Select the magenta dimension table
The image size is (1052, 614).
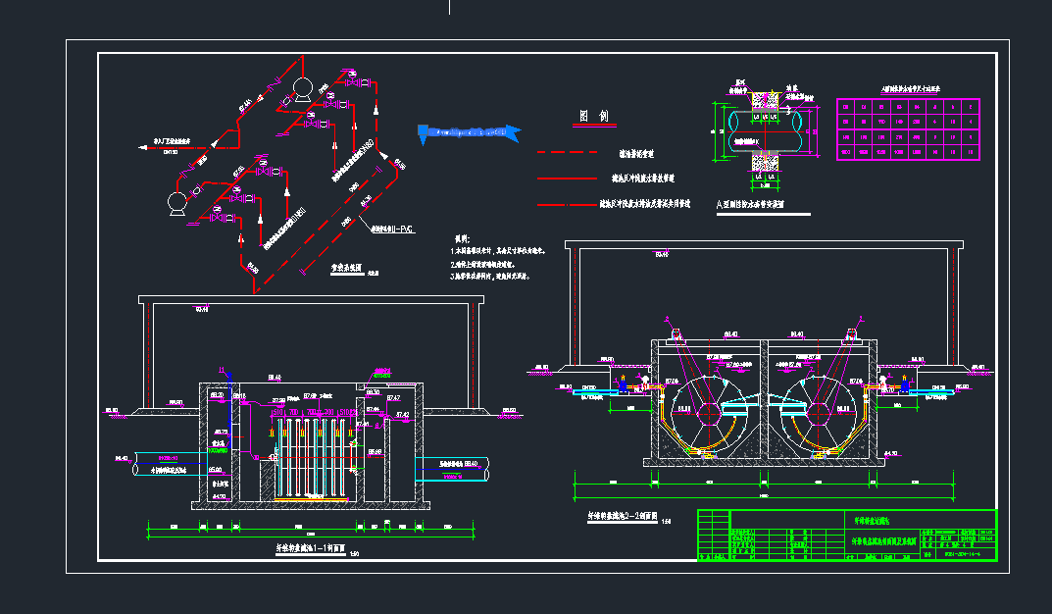(x=908, y=128)
